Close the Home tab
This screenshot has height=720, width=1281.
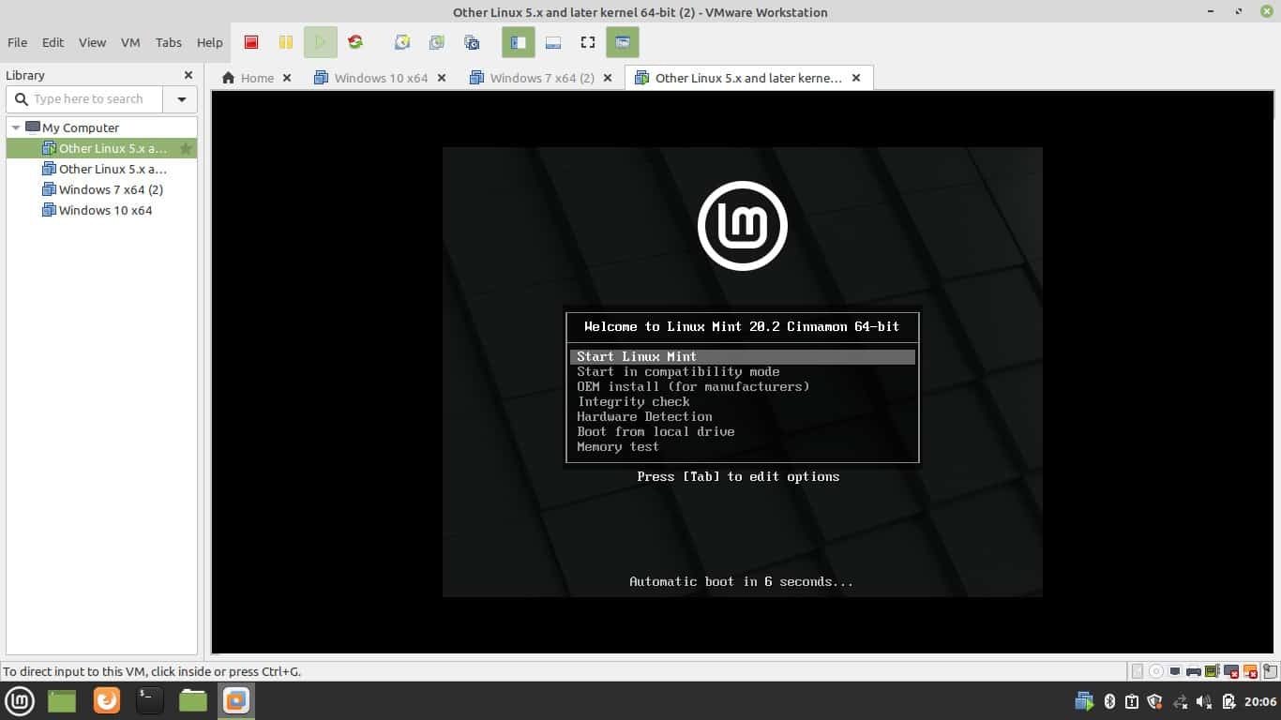click(x=287, y=78)
